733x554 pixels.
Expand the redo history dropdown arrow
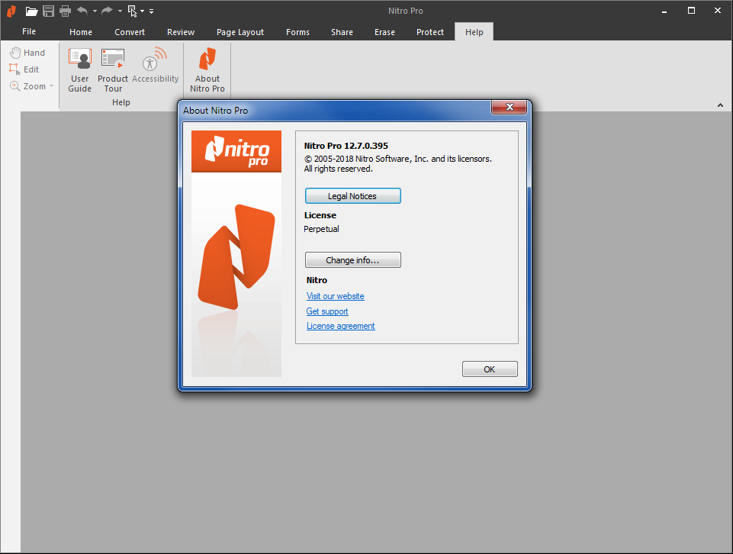pyautogui.click(x=121, y=11)
